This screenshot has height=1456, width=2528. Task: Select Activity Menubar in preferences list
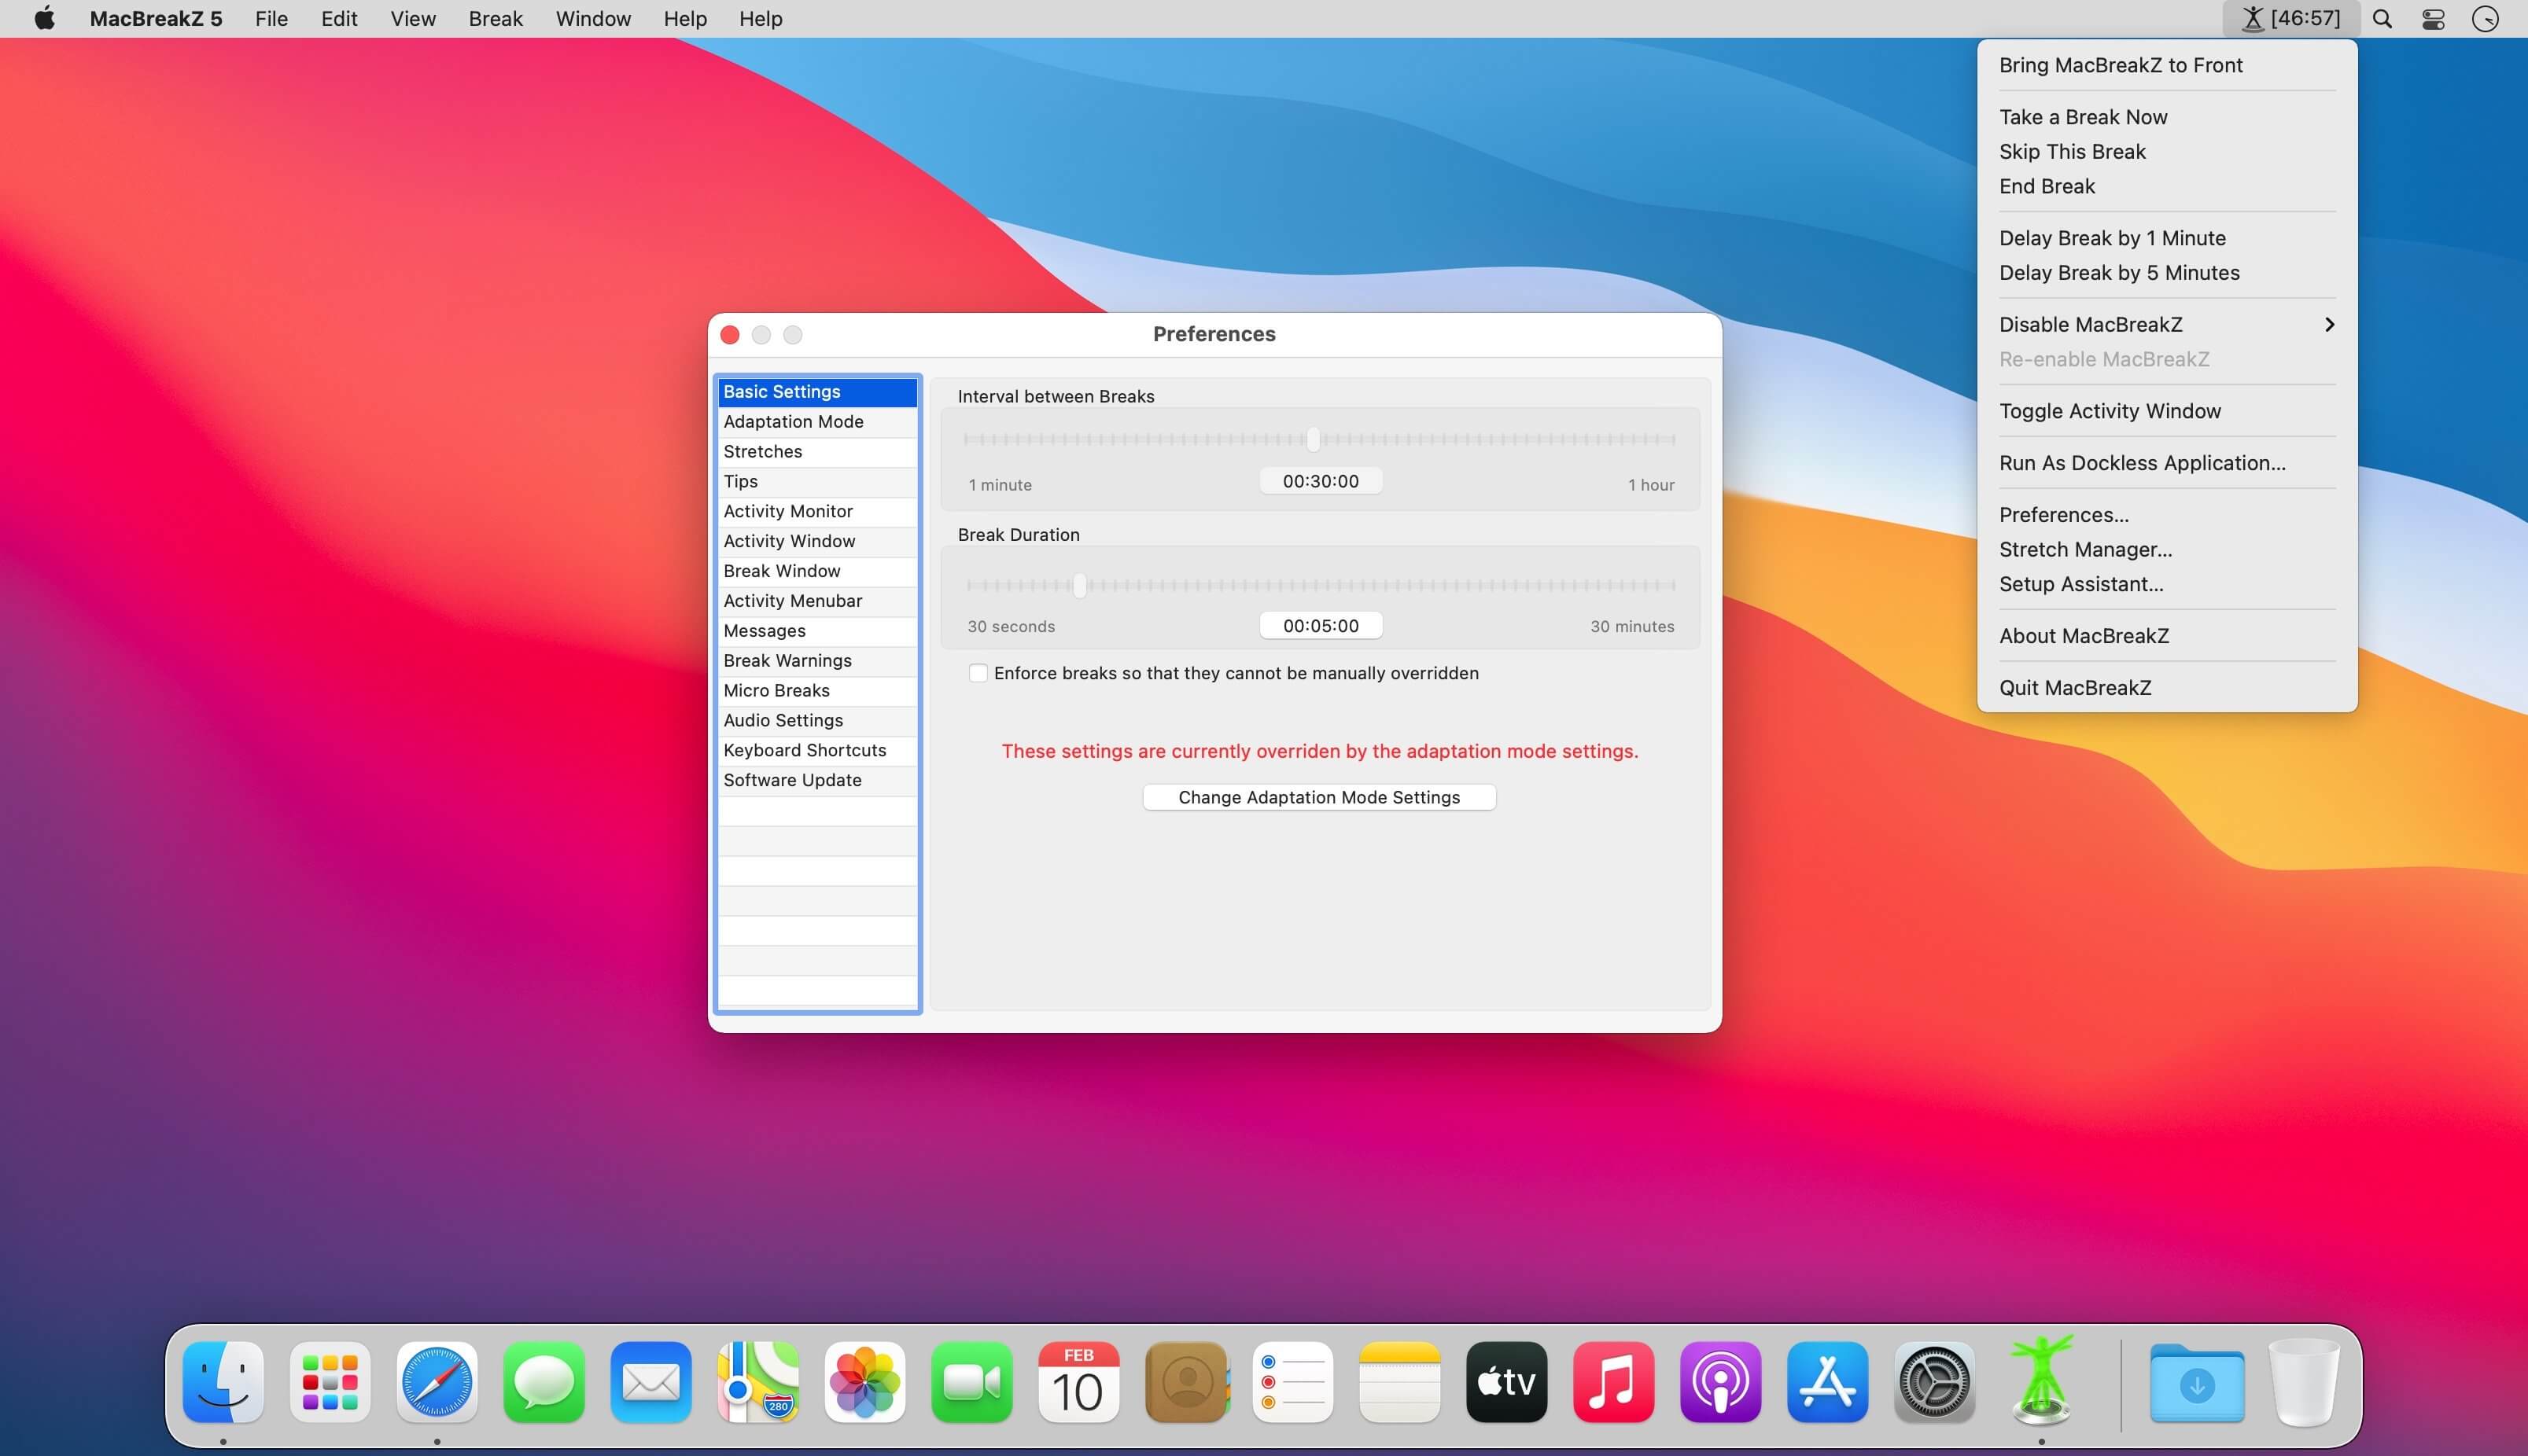[817, 601]
